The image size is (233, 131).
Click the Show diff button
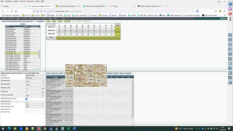click(67, 21)
